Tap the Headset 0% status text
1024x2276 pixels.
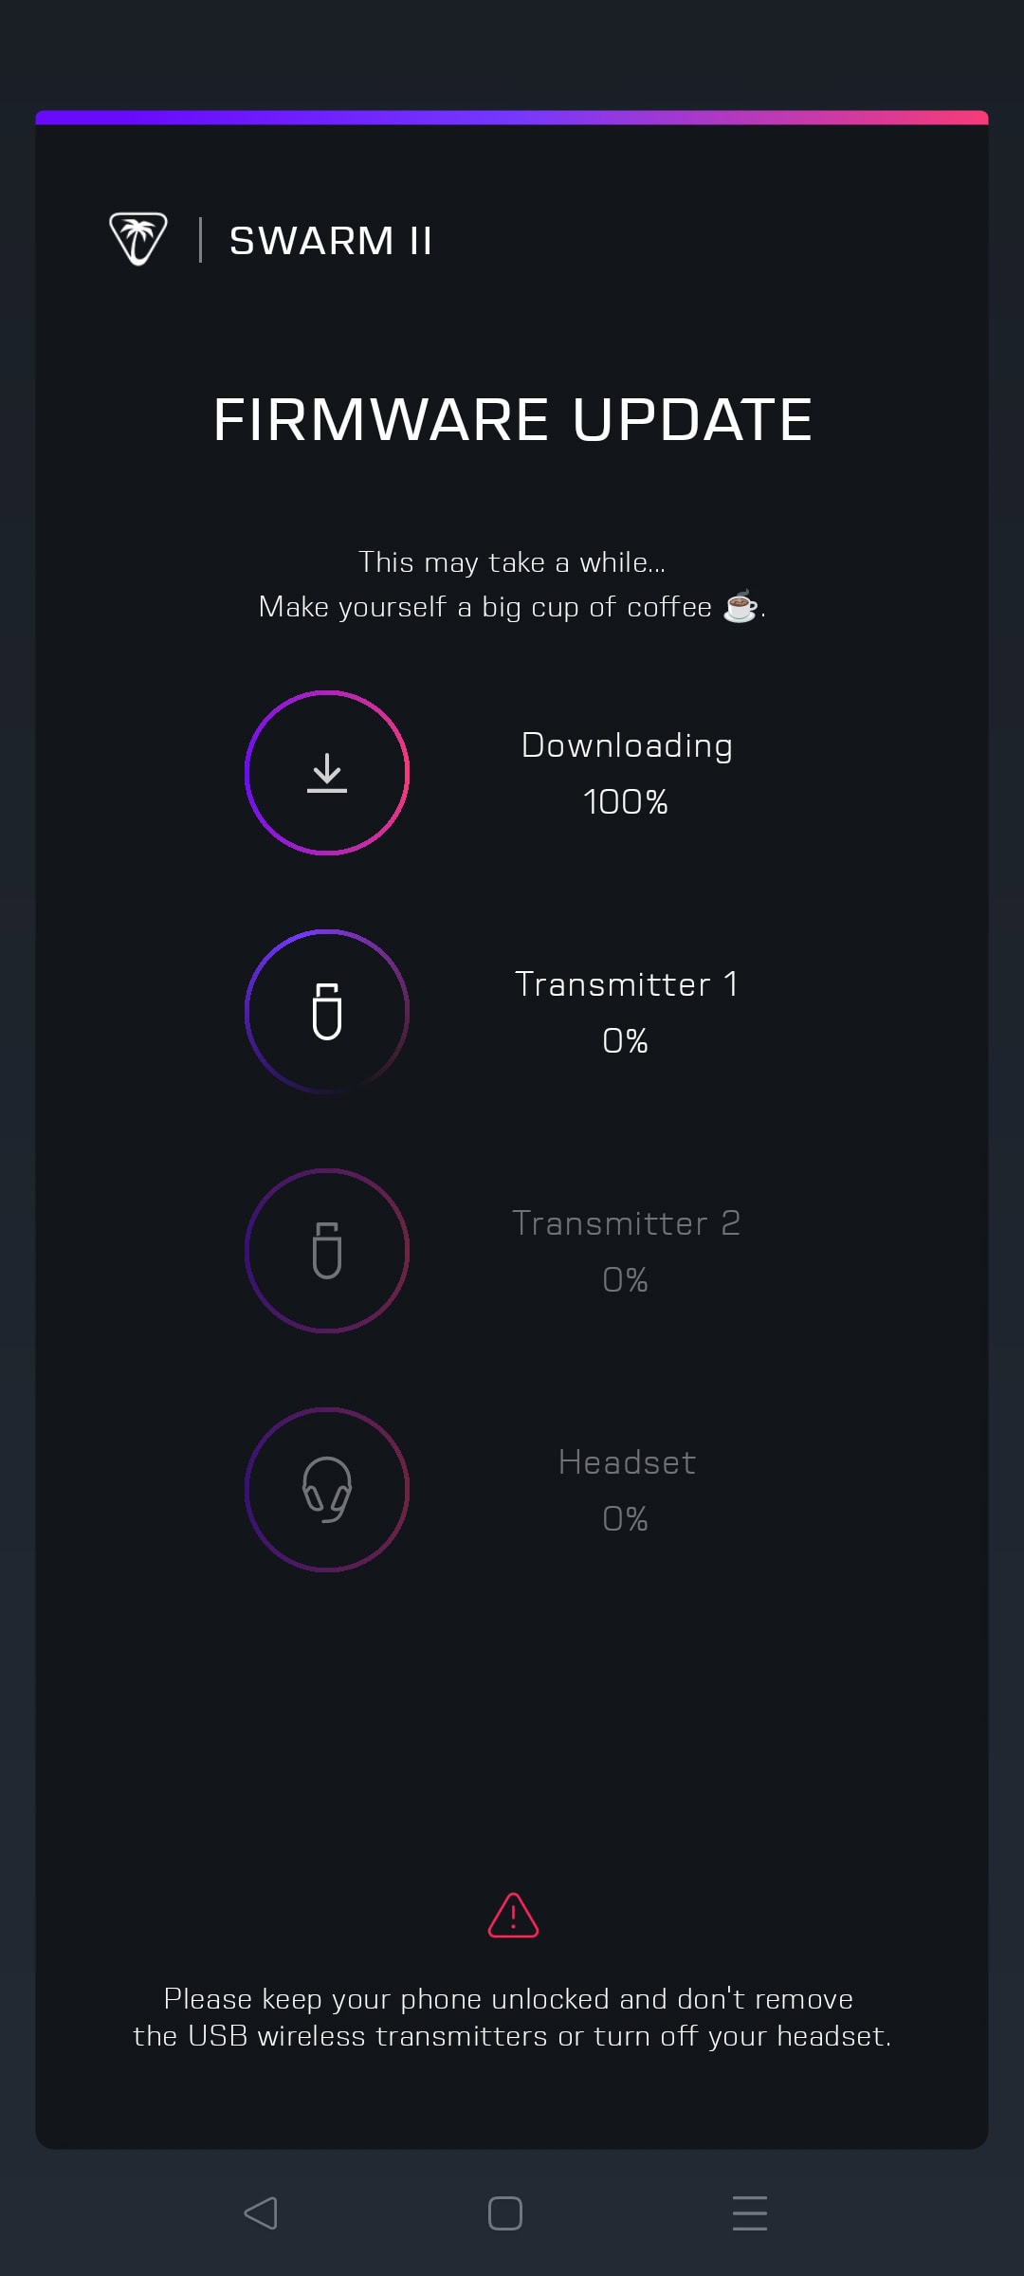pos(626,1489)
